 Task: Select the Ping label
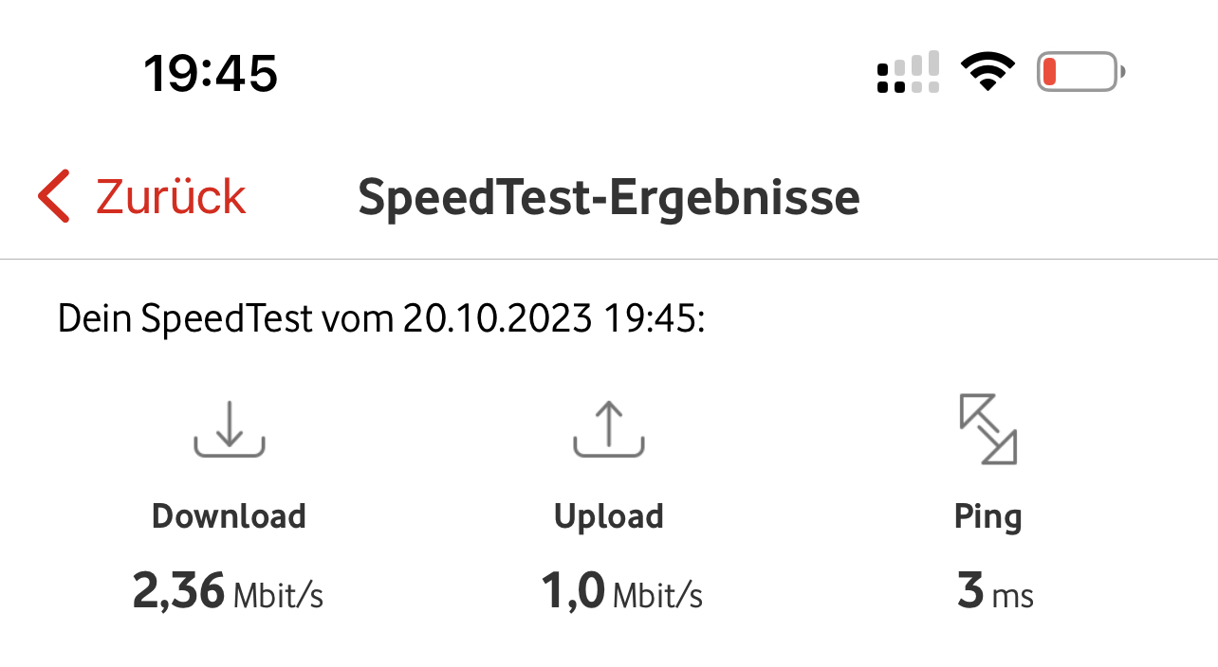click(x=987, y=517)
